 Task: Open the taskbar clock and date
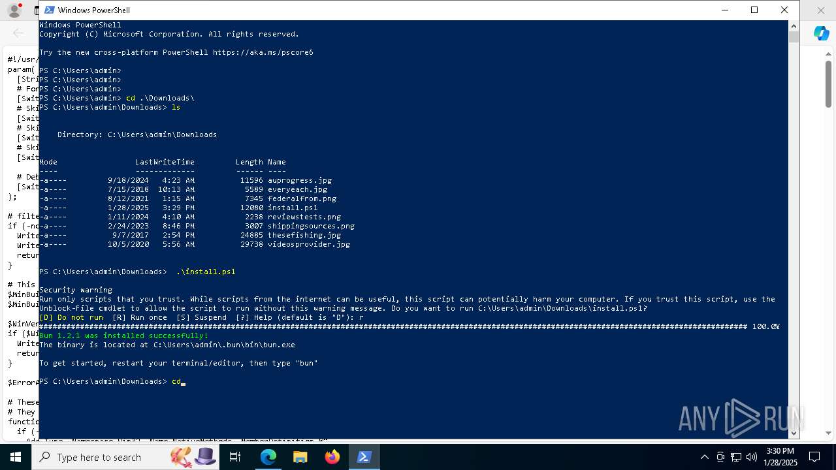(x=780, y=457)
